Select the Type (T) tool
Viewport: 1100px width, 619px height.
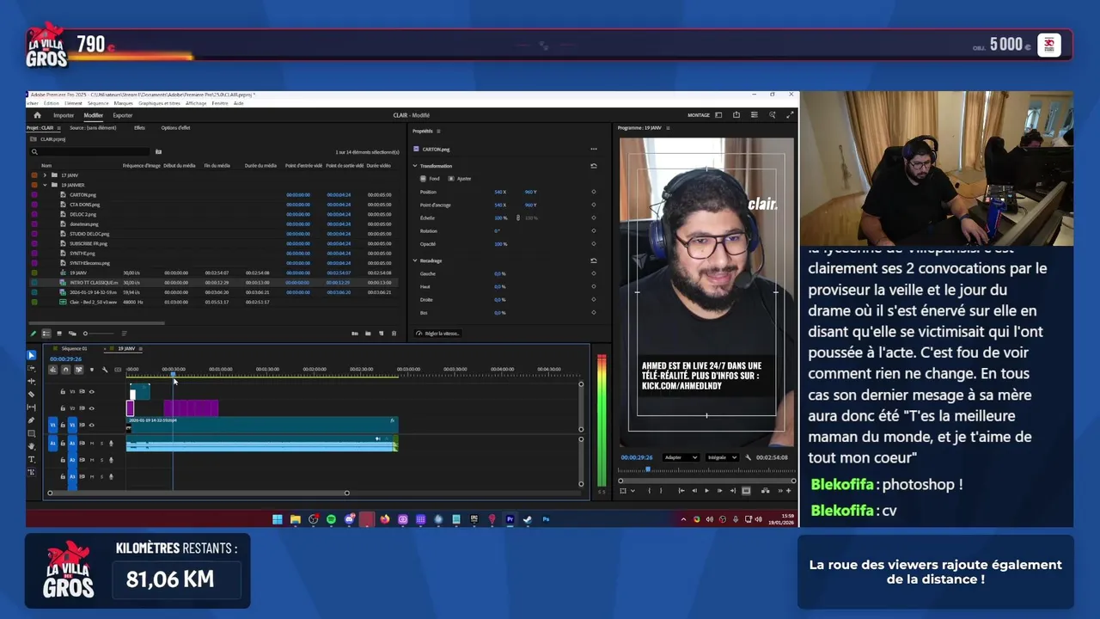click(x=32, y=459)
